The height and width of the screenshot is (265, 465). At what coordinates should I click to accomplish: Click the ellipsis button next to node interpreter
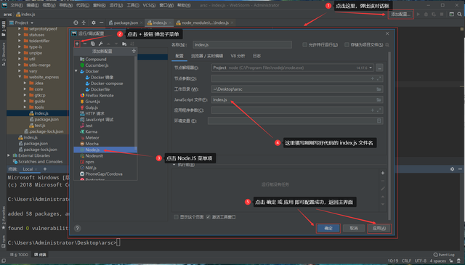pos(379,68)
